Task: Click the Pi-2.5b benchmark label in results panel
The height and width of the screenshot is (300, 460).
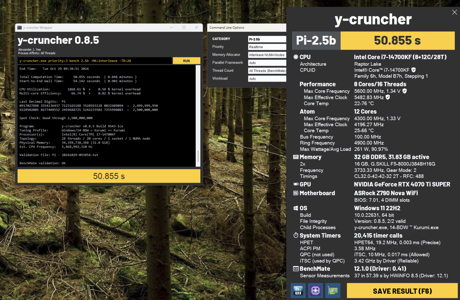Action: click(x=316, y=40)
